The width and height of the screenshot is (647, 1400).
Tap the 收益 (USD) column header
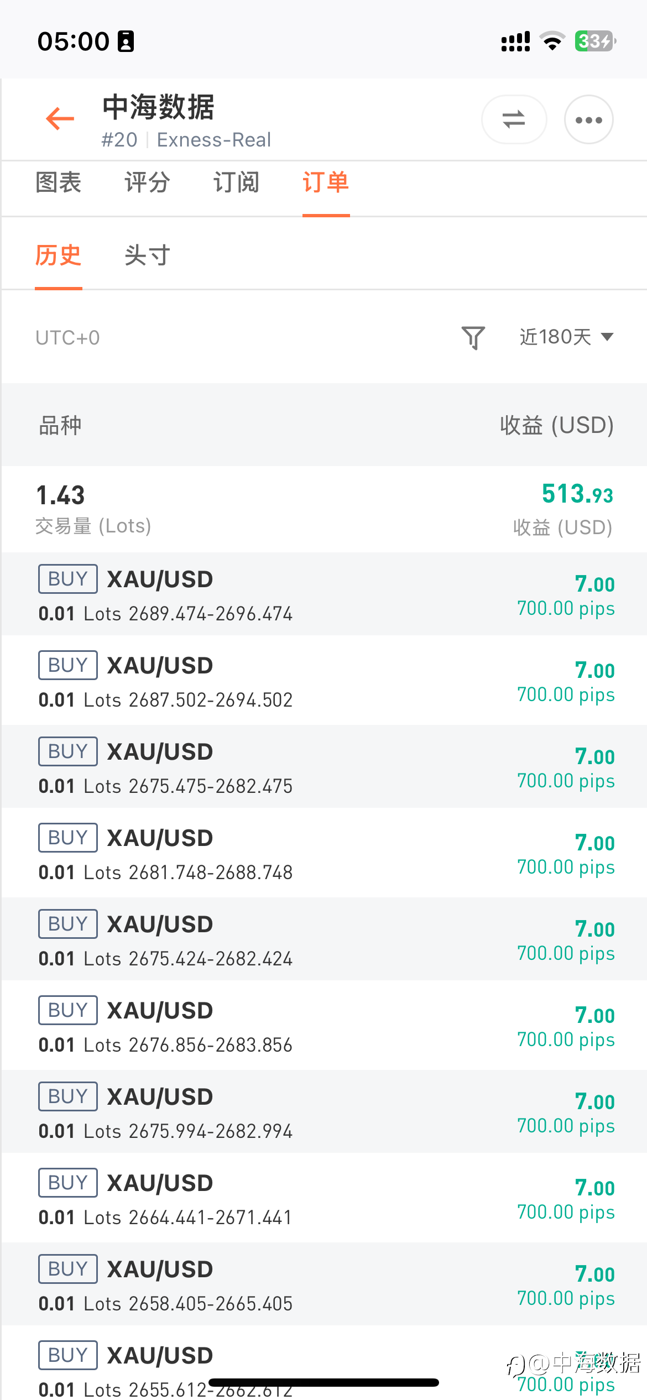click(557, 425)
